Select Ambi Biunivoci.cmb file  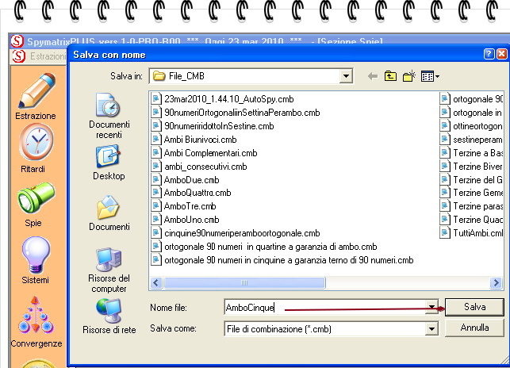(x=194, y=140)
